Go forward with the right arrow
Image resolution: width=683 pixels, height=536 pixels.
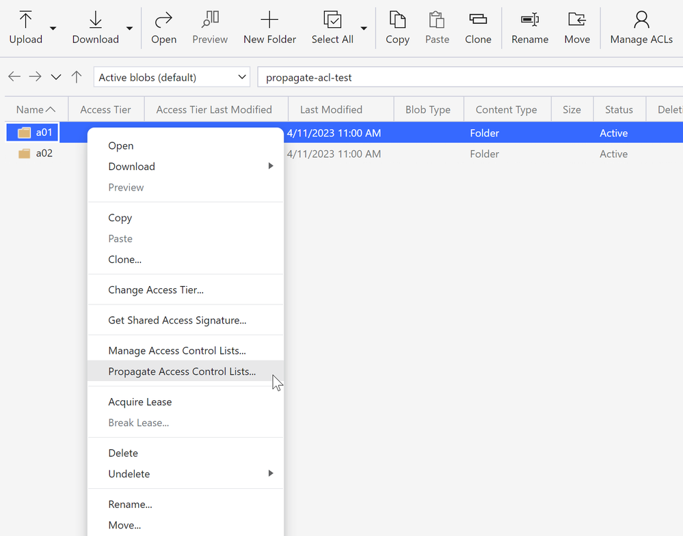36,77
